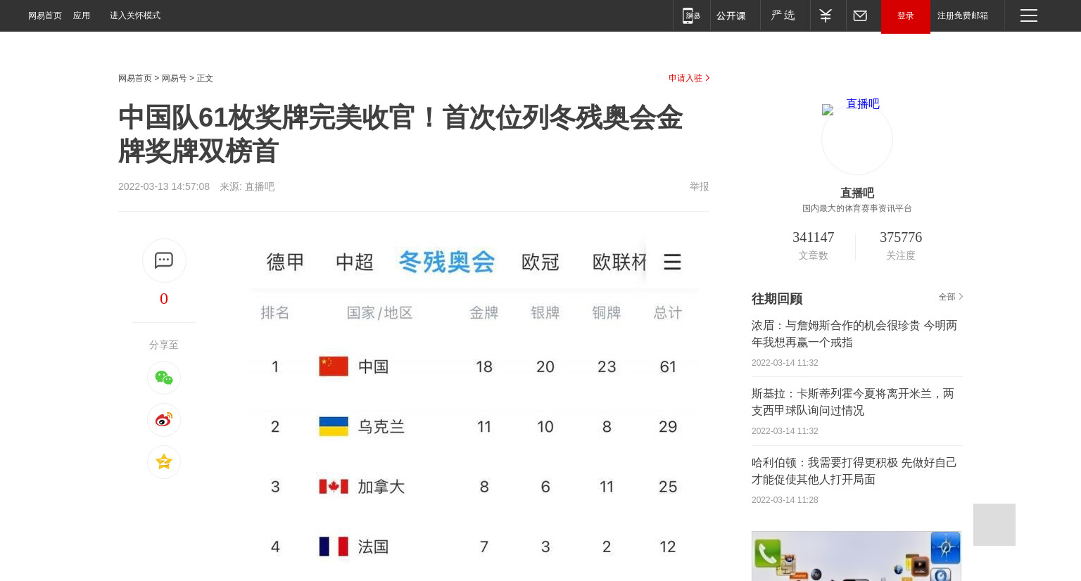Click the 直播吧 account name

point(857,193)
